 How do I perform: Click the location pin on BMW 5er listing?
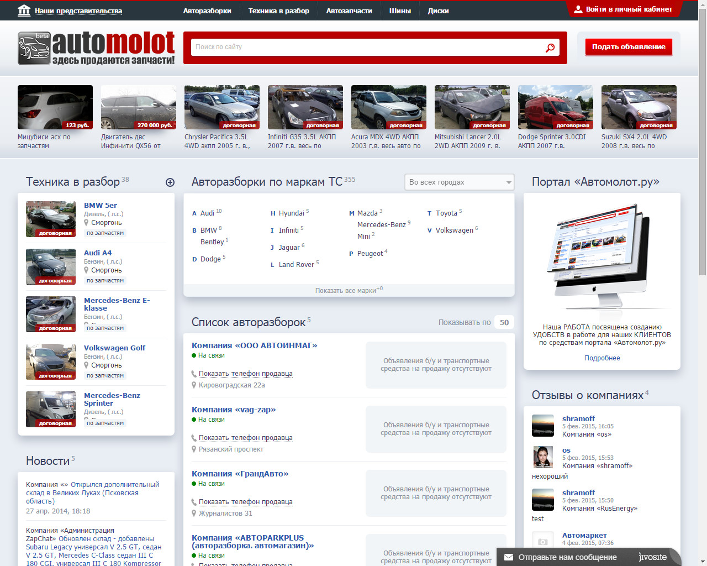point(86,223)
